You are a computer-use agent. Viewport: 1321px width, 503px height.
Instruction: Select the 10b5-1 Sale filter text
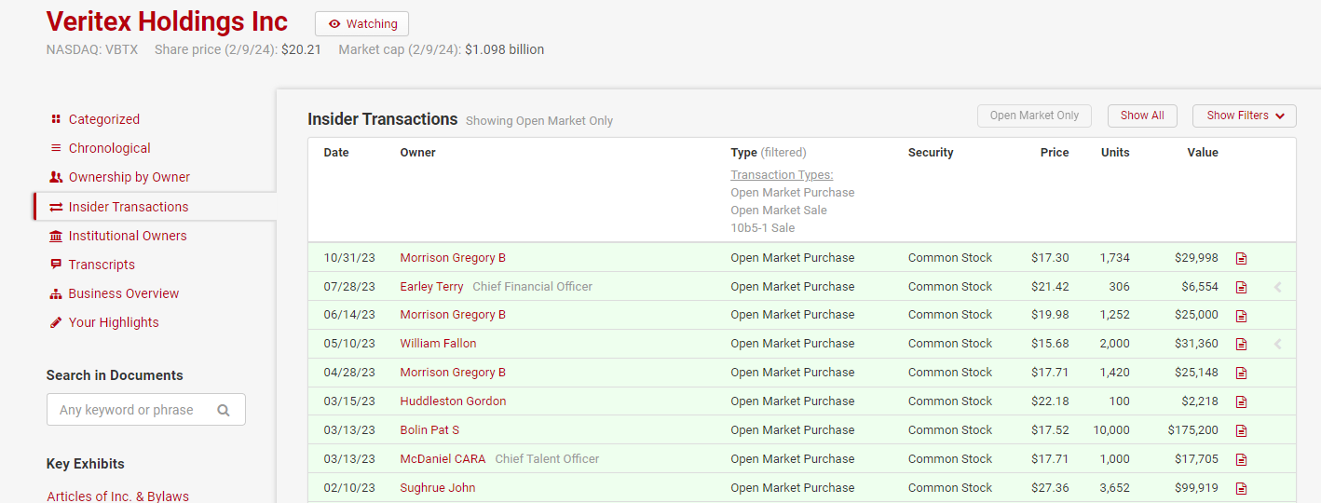click(762, 228)
